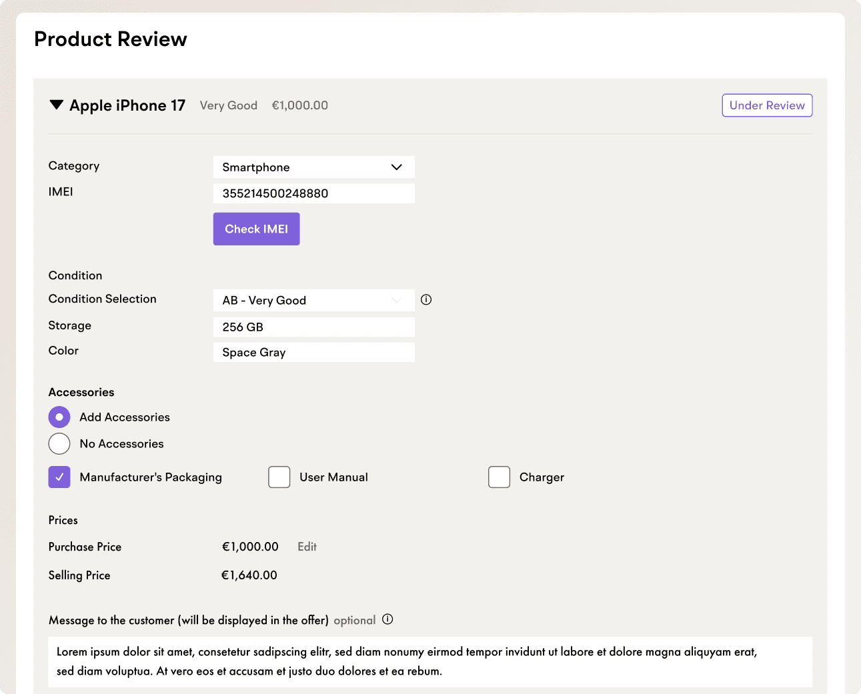Select the No Accessories radio button
This screenshot has height=694, width=861.
click(x=59, y=444)
